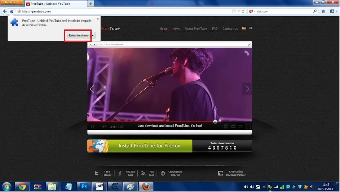Show previous slide with left arrow
The width and height of the screenshot is (340, 192).
tap(92, 89)
